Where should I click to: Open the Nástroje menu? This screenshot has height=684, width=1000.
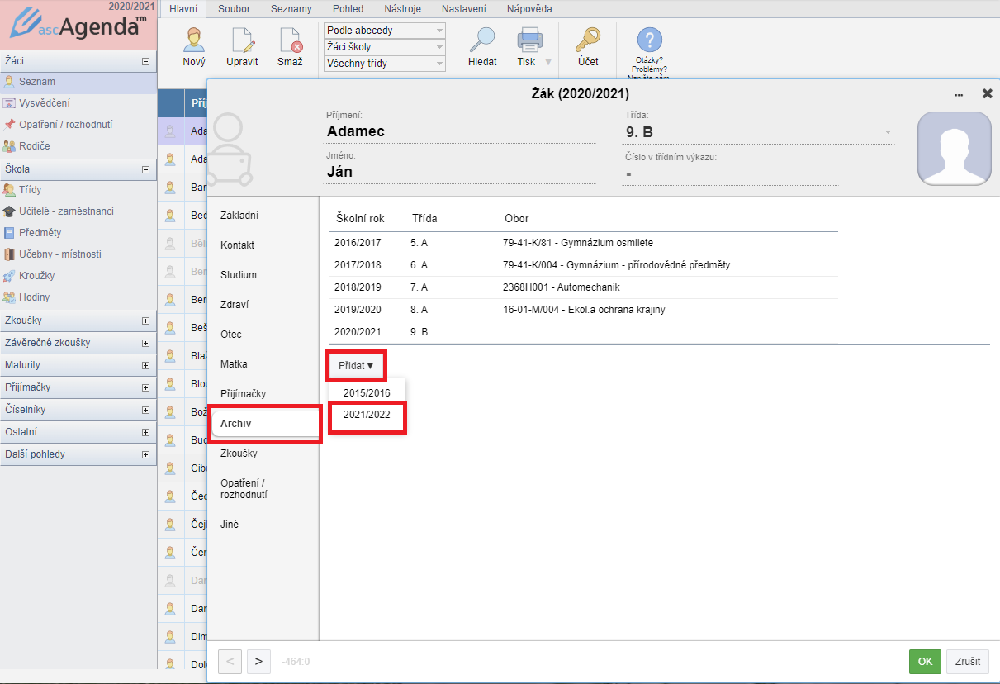tap(403, 9)
